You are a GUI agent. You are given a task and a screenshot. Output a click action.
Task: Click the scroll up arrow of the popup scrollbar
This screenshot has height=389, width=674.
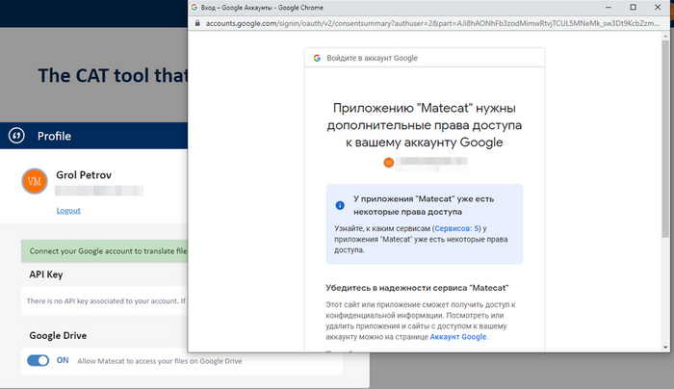pyautogui.click(x=666, y=39)
